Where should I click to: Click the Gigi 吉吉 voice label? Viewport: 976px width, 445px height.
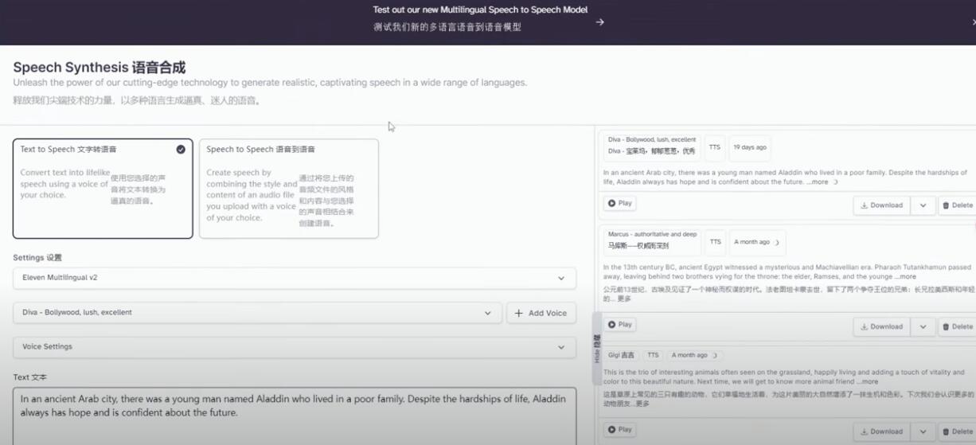tap(622, 355)
